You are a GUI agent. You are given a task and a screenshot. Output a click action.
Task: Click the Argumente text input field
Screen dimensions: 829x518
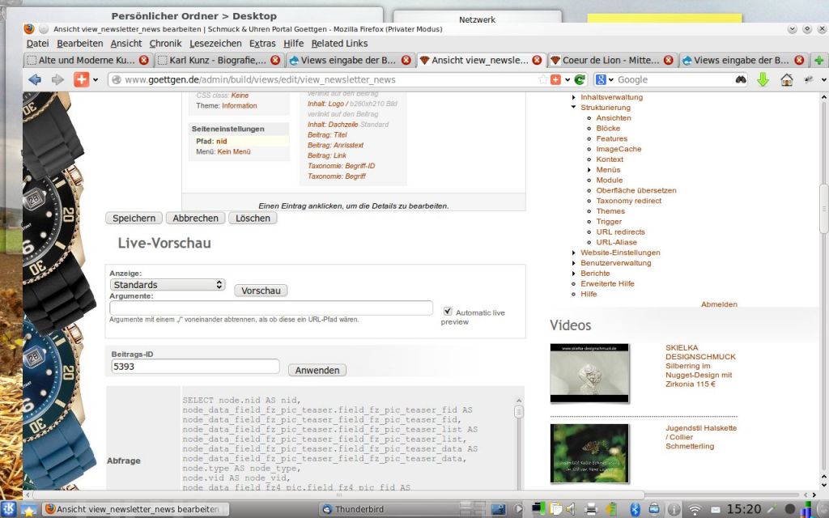(271, 308)
